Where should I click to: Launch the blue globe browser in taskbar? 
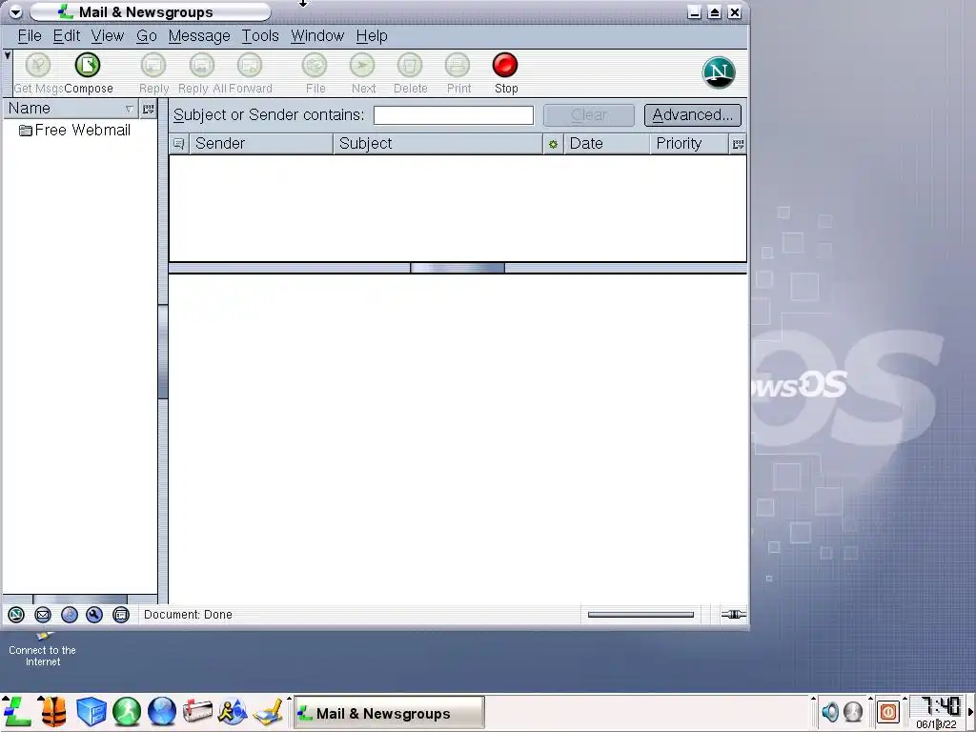(x=162, y=712)
